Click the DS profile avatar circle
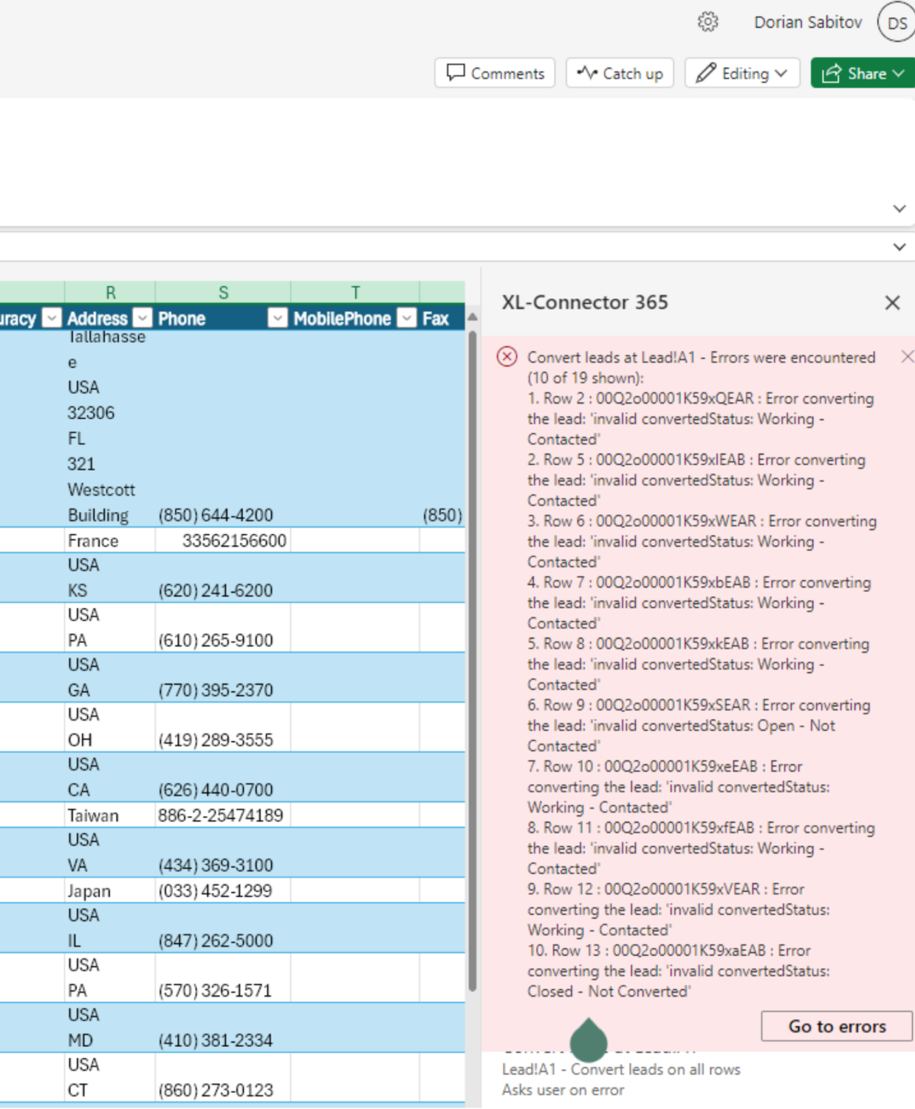This screenshot has width=915, height=1109. coord(896,23)
